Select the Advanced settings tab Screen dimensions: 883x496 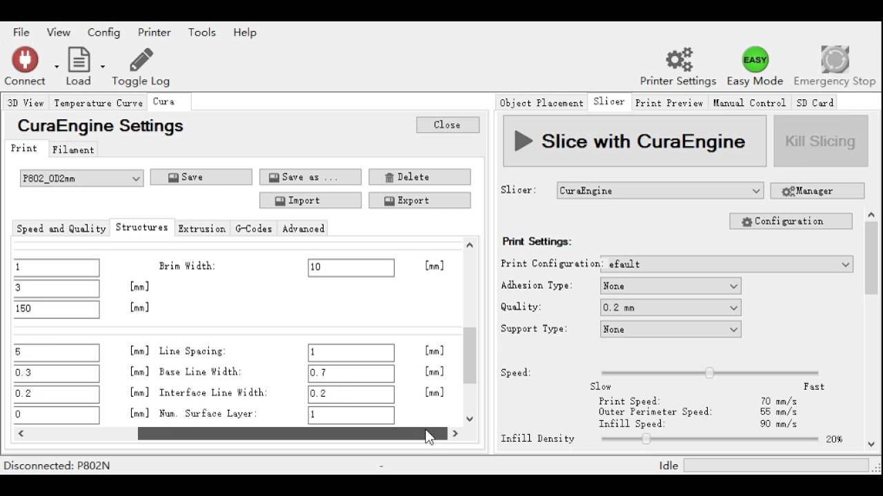[303, 229]
